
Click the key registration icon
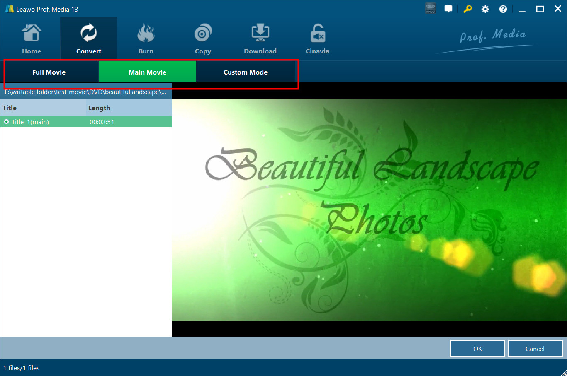pyautogui.click(x=467, y=9)
